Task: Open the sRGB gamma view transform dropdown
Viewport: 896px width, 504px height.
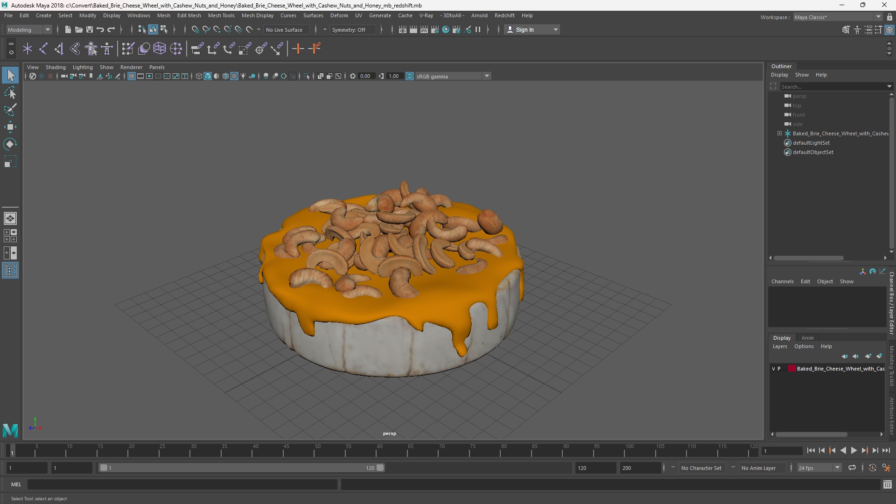Action: pyautogui.click(x=453, y=76)
